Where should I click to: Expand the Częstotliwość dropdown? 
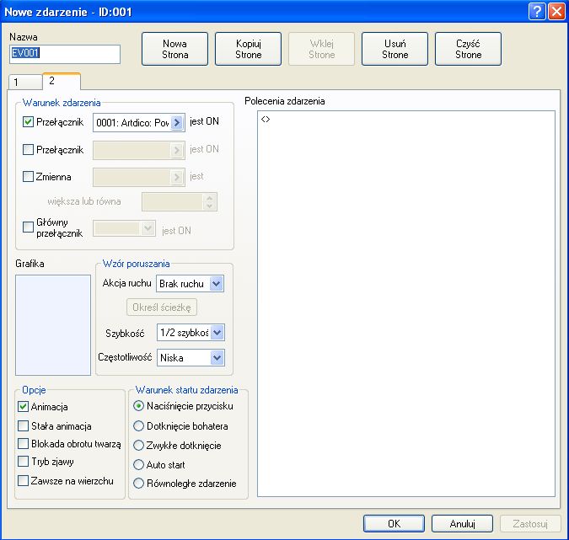tap(217, 357)
